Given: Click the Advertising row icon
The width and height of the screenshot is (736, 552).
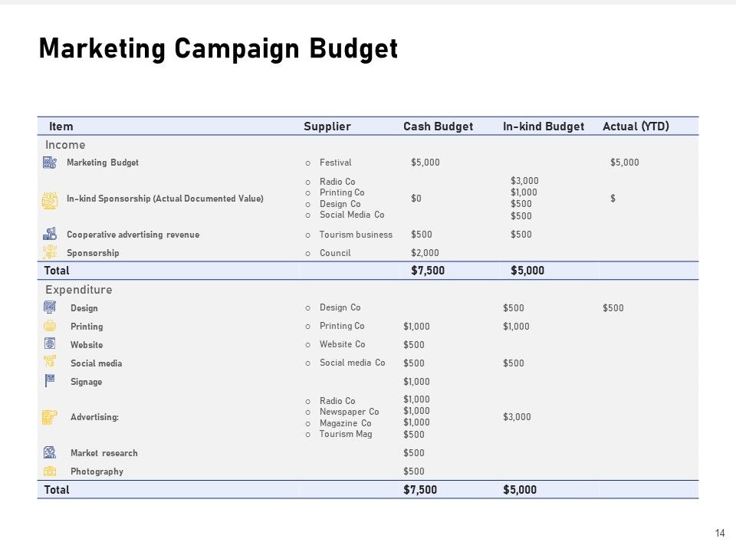Looking at the screenshot, I should click(50, 417).
